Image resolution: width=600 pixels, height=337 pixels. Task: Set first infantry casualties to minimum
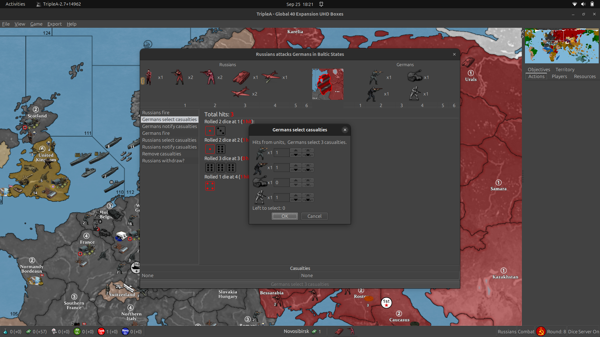click(308, 155)
